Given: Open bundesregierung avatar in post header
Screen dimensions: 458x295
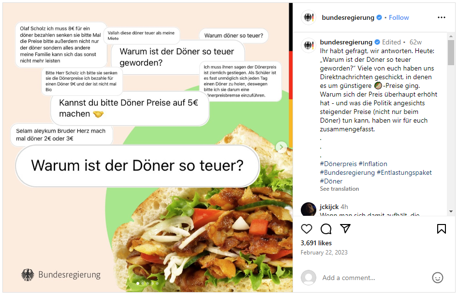Looking at the screenshot, I should (309, 17).
